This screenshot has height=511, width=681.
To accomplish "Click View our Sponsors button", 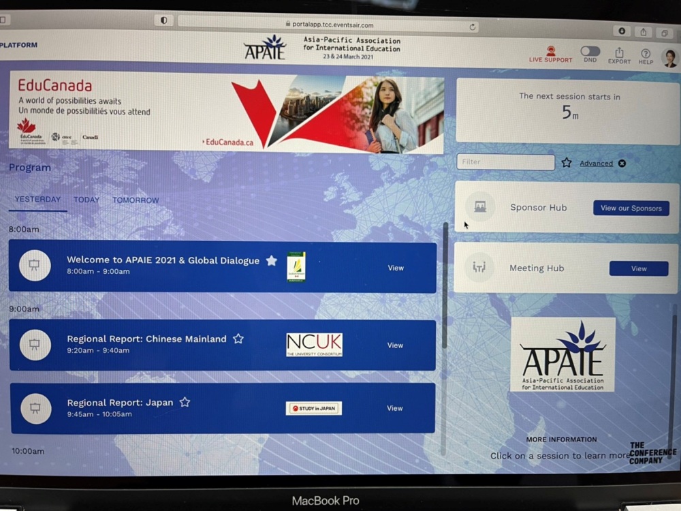I will (631, 208).
